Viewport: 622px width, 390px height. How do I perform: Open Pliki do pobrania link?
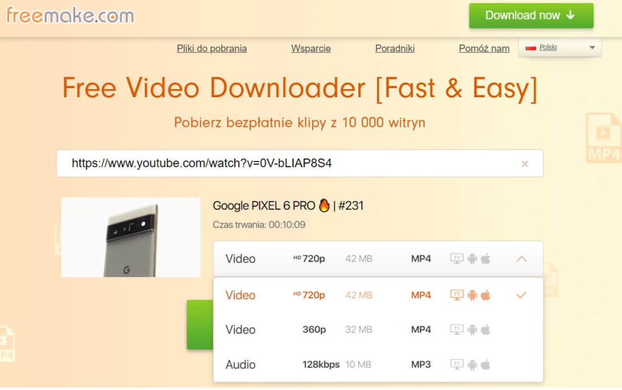(212, 49)
